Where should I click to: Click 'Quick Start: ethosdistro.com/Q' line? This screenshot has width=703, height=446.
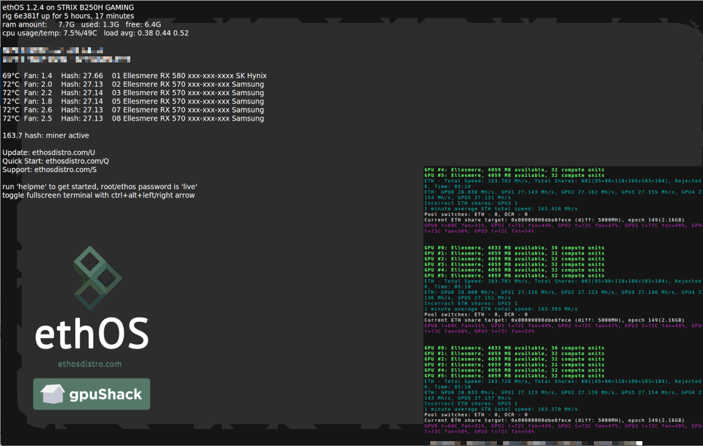point(56,161)
